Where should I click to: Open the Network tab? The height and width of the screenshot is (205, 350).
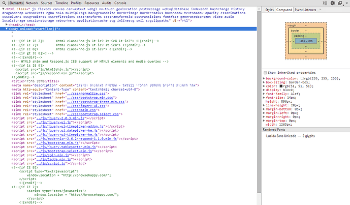coord(31,3)
